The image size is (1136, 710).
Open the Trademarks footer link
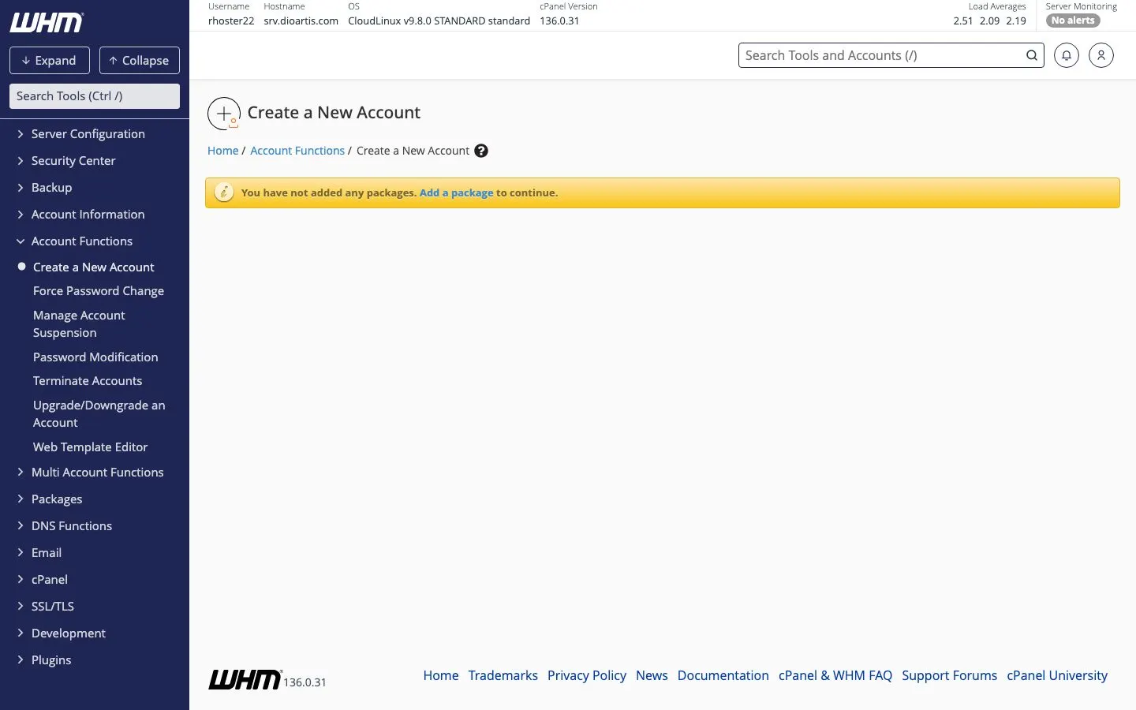(x=503, y=675)
